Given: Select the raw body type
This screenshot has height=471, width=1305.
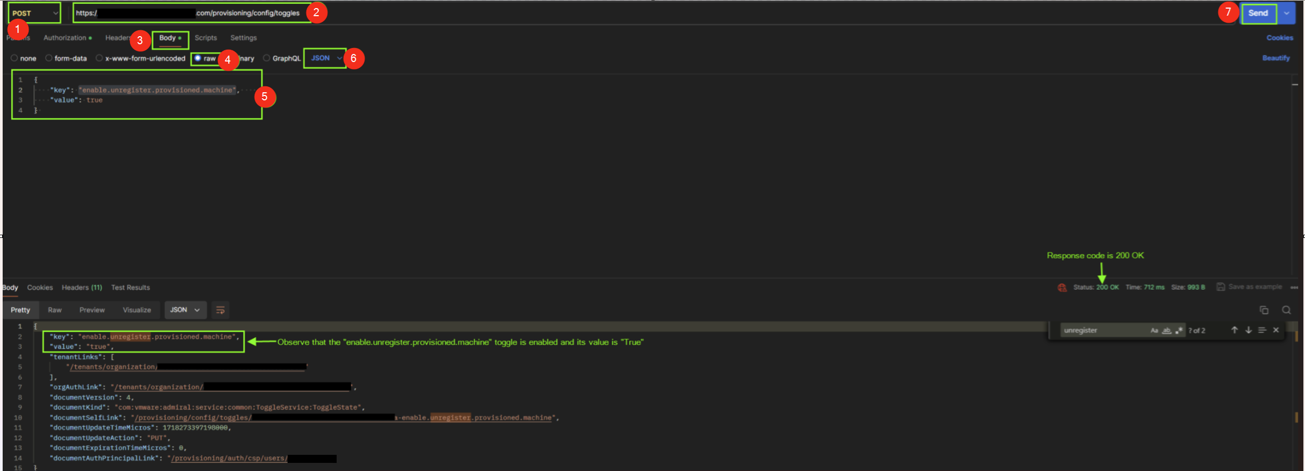Looking at the screenshot, I should (205, 58).
